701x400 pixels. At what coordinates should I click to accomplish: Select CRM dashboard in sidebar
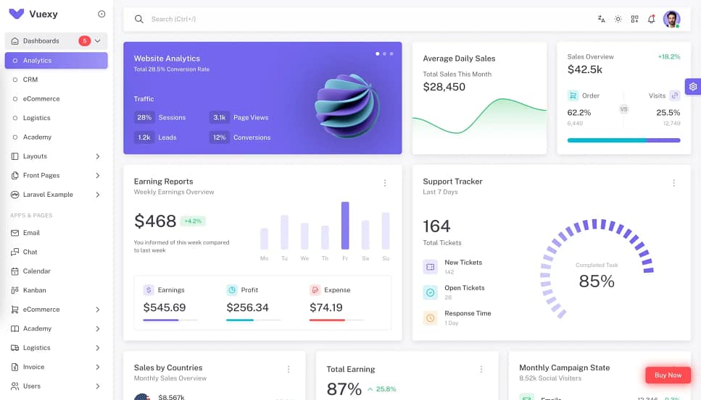point(30,80)
